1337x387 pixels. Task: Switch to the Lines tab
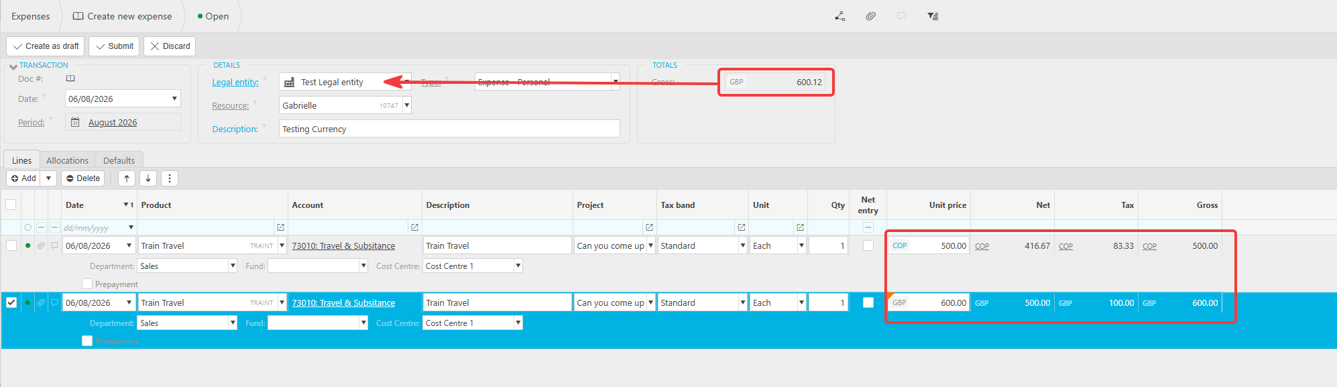[21, 160]
